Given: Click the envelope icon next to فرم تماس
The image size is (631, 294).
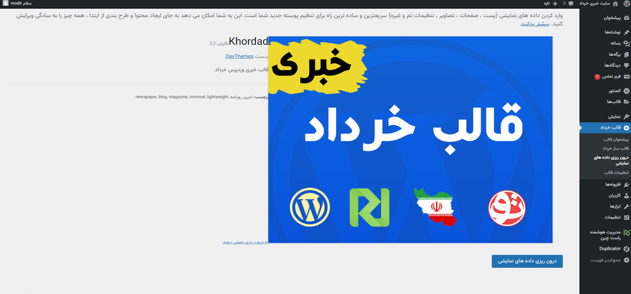Looking at the screenshot, I should [626, 76].
